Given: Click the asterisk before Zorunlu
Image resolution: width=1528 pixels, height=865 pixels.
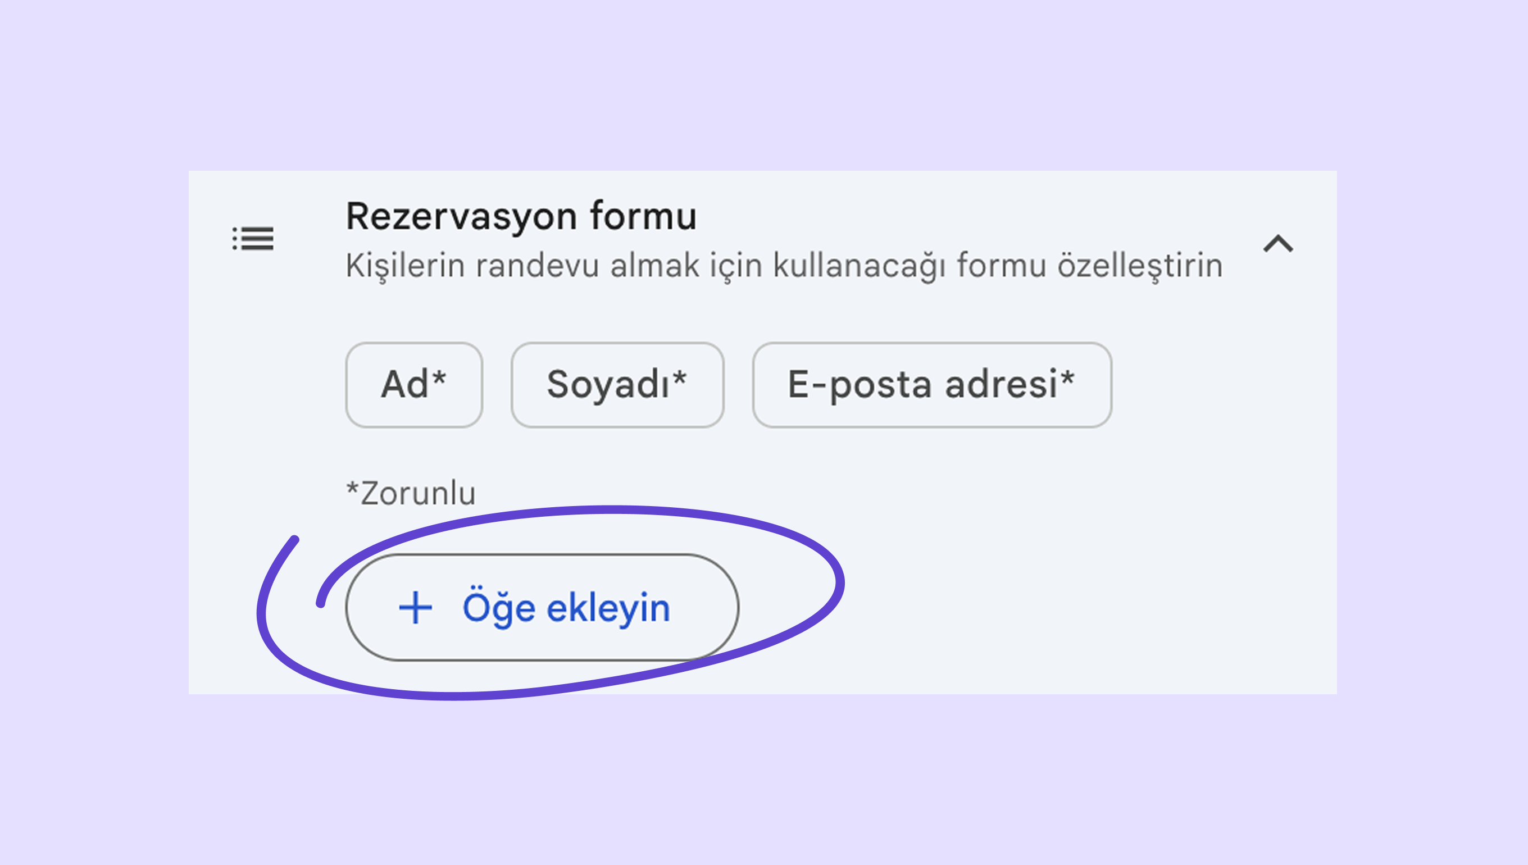Looking at the screenshot, I should (352, 489).
